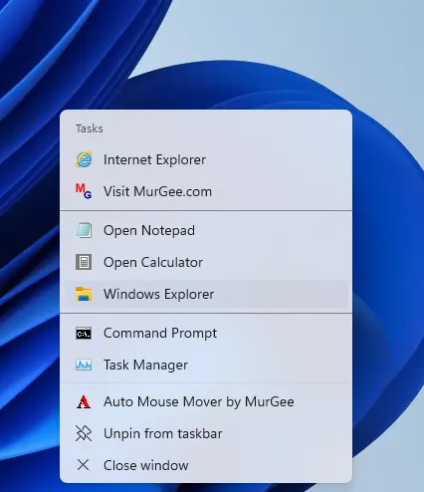Click the Notepad icon
The image size is (424, 492).
pyautogui.click(x=84, y=230)
